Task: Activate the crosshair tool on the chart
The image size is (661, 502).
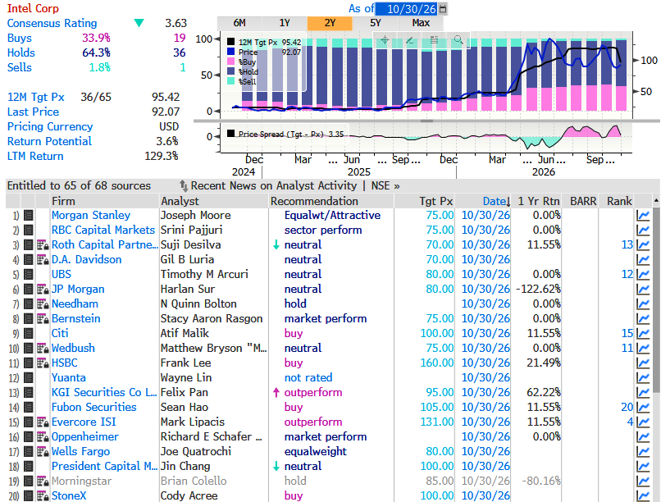Action: point(385,40)
